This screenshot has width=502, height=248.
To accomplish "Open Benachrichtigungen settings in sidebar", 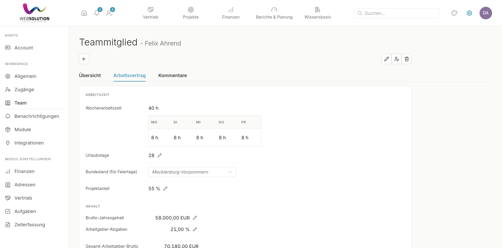I will pos(34,116).
